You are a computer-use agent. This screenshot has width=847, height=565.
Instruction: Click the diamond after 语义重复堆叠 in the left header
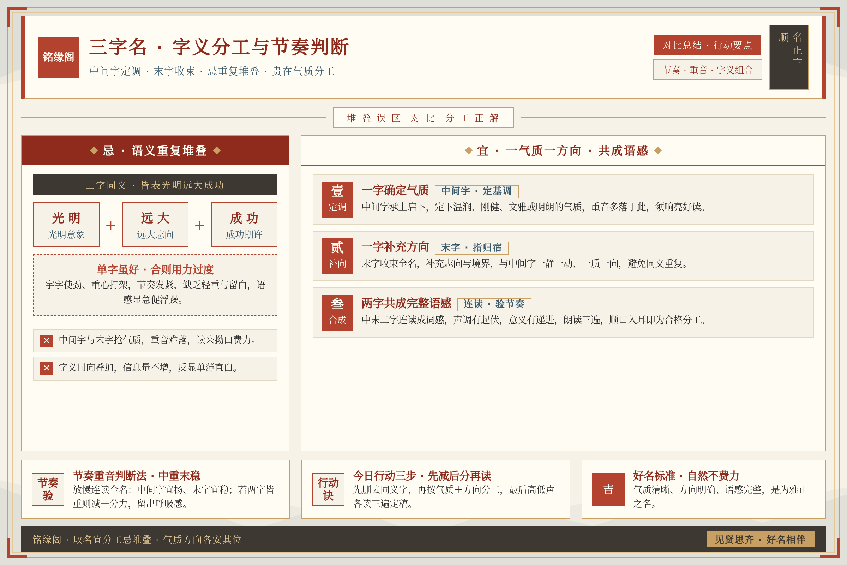tap(216, 150)
